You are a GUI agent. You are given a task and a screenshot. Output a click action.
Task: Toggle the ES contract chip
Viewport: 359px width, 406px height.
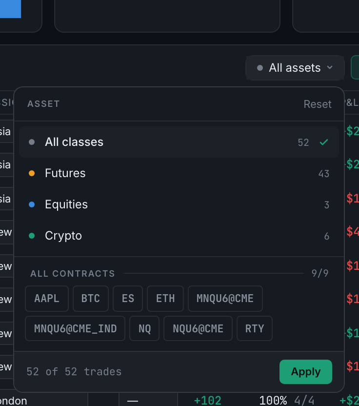[128, 299]
